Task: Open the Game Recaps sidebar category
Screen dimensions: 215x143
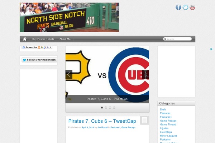Action: [168, 121]
